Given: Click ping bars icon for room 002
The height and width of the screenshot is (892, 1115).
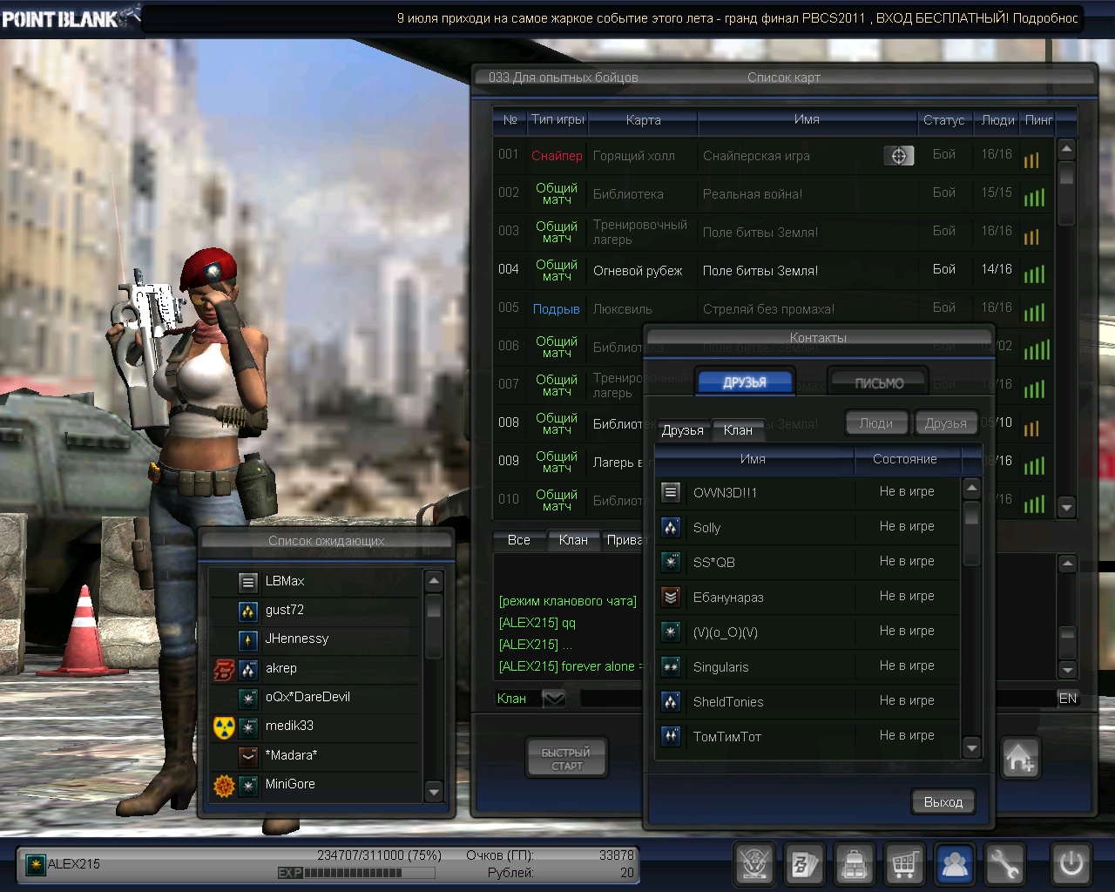Looking at the screenshot, I should pyautogui.click(x=1034, y=197).
